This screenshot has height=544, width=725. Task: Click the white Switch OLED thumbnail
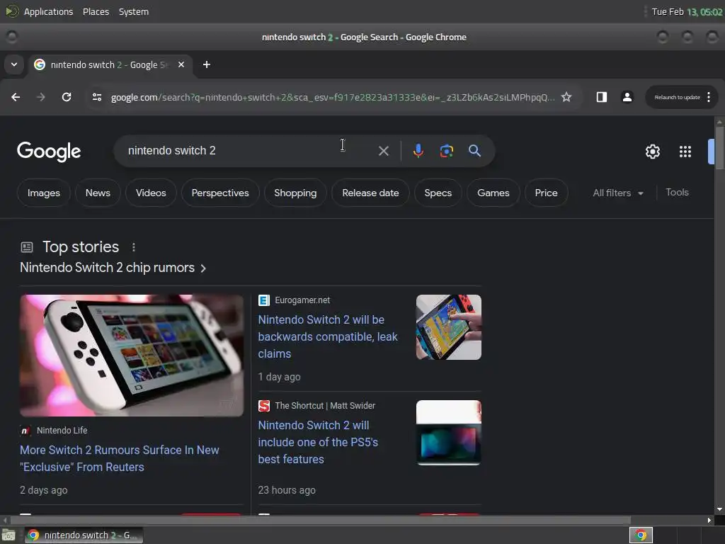132,356
